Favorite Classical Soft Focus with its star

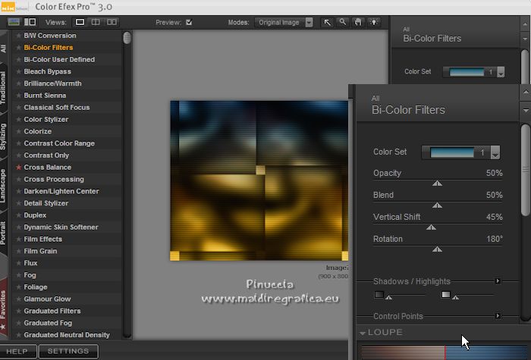19,108
